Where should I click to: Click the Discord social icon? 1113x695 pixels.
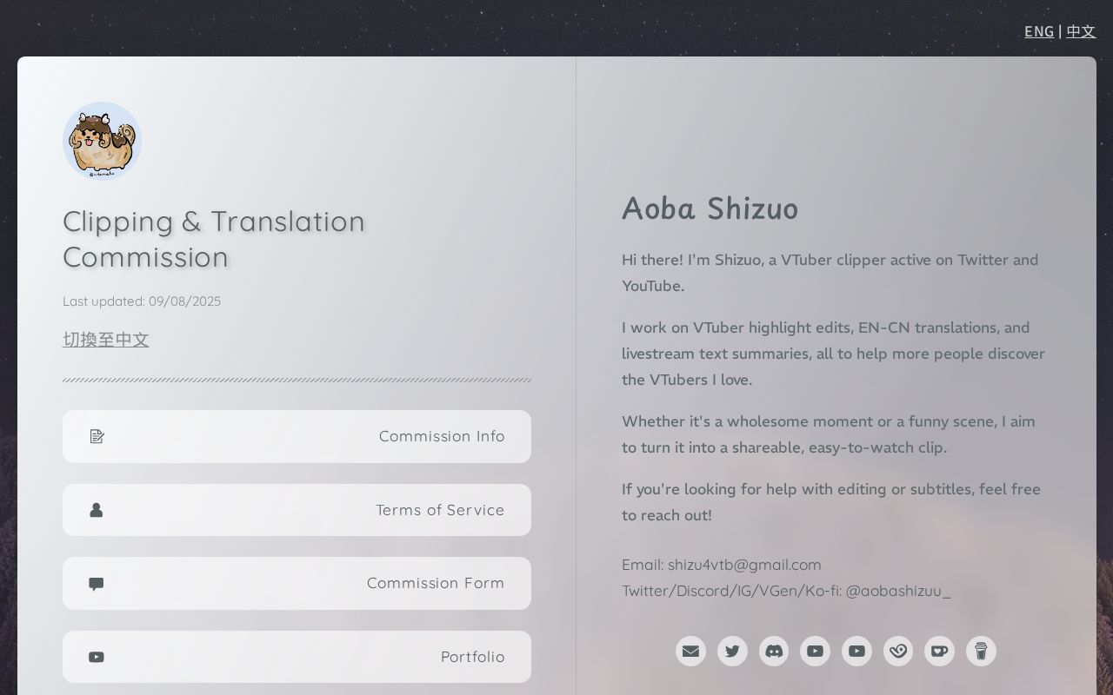(x=774, y=651)
